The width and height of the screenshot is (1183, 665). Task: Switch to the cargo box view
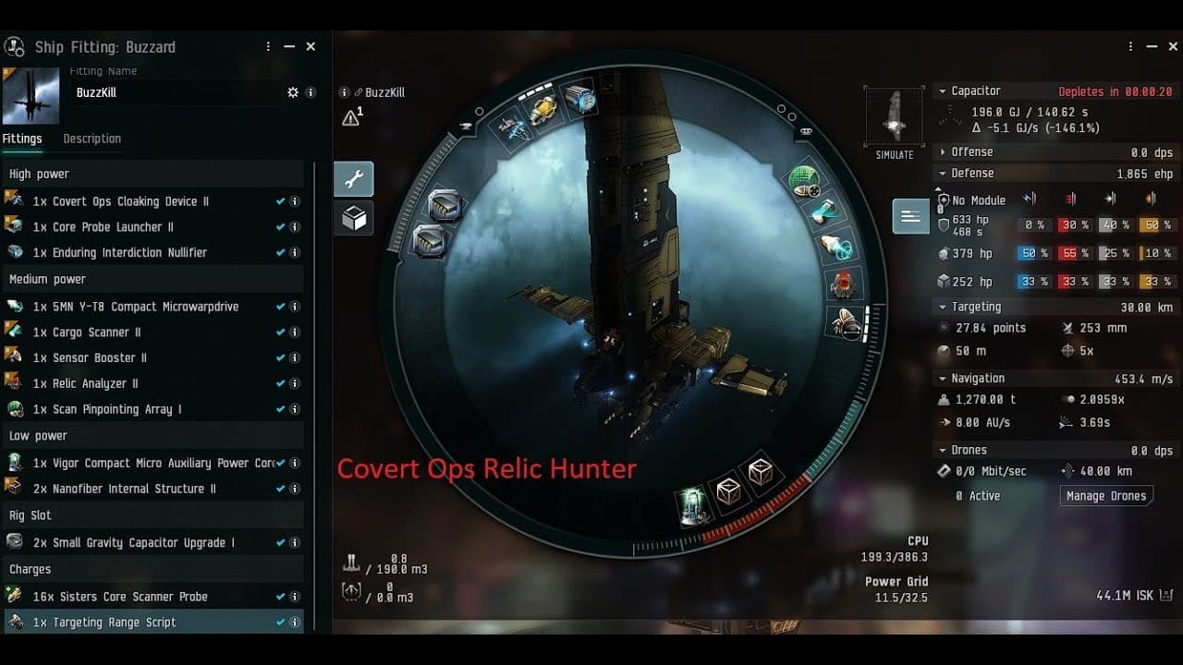pyautogui.click(x=354, y=218)
